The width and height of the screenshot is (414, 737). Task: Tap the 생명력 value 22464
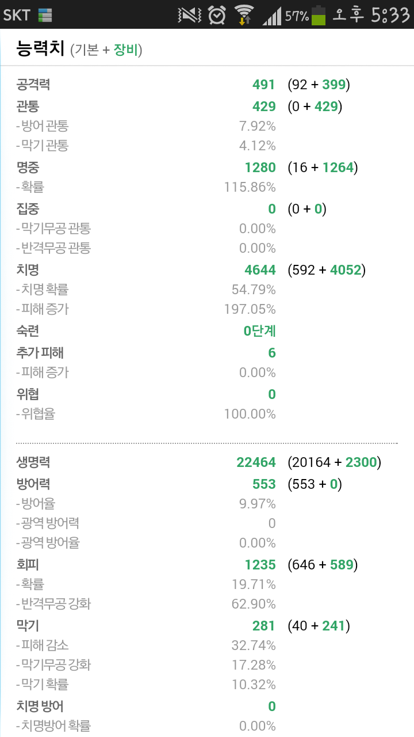(x=256, y=462)
